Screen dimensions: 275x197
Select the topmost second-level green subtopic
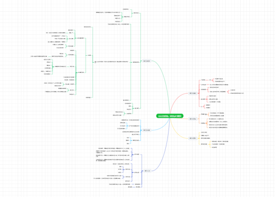(136, 13)
